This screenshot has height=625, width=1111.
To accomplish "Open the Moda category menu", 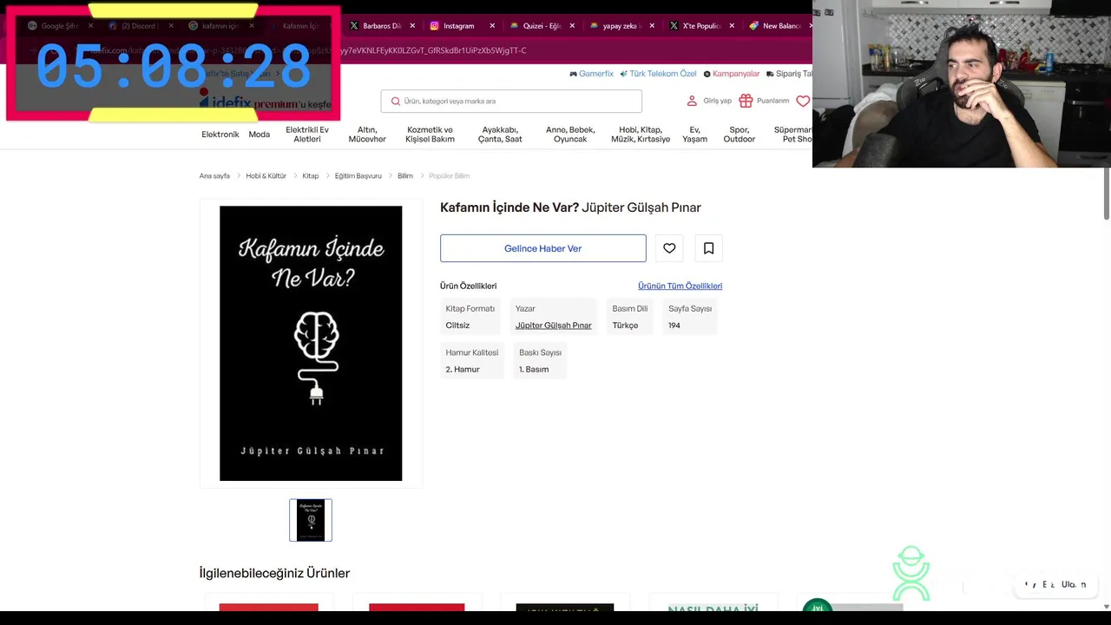I will coord(259,135).
